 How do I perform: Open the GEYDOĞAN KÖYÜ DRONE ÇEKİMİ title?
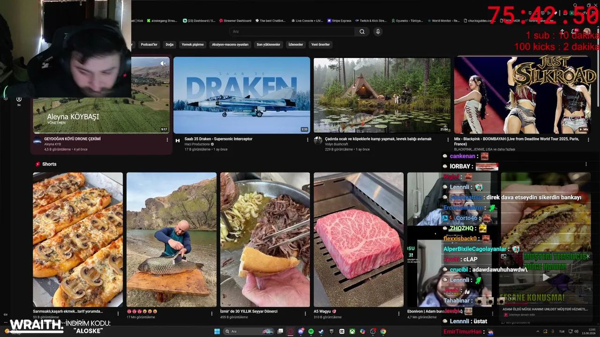[x=72, y=139]
